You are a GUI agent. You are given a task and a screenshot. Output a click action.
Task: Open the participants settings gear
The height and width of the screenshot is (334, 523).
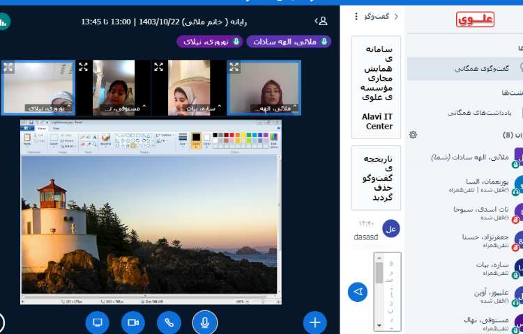(413, 134)
